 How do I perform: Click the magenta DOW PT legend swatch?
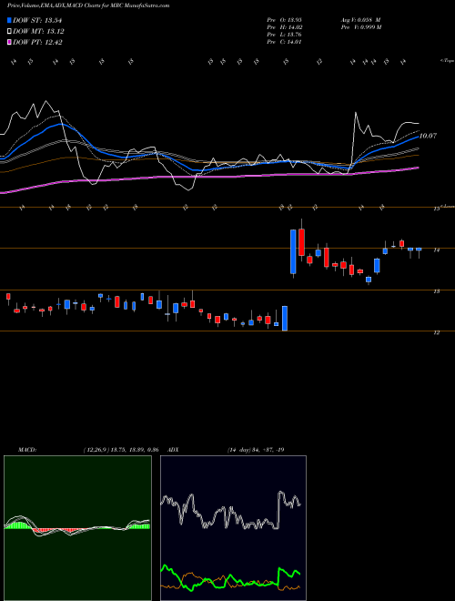coord(9,43)
